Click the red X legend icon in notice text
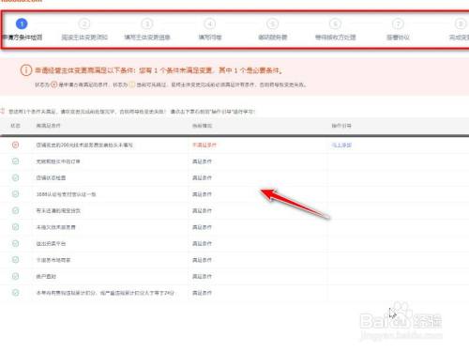469x352 pixels. pos(53,84)
